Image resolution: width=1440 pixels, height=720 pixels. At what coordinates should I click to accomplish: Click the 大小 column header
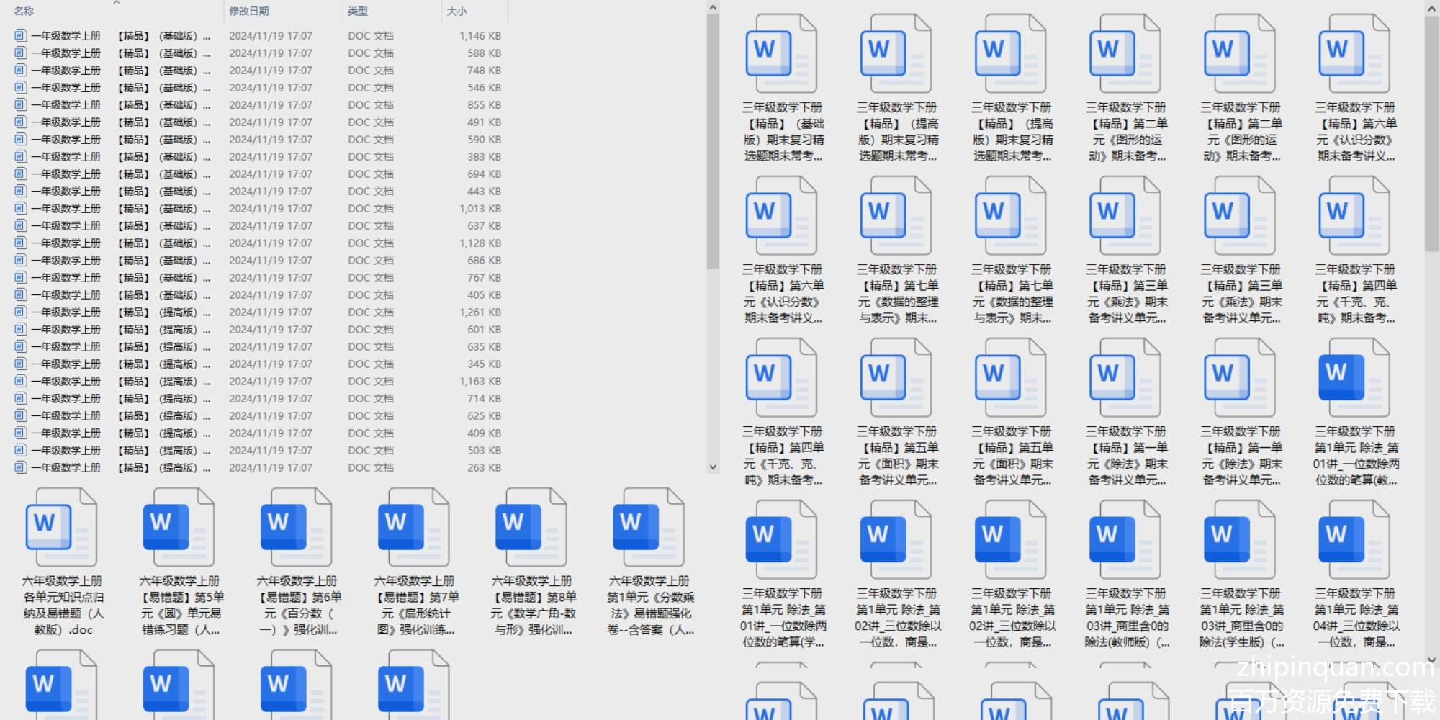tap(456, 12)
